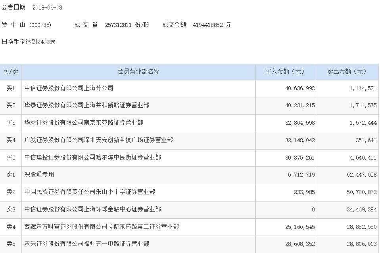Click the 卖1 rank label

tap(11, 174)
